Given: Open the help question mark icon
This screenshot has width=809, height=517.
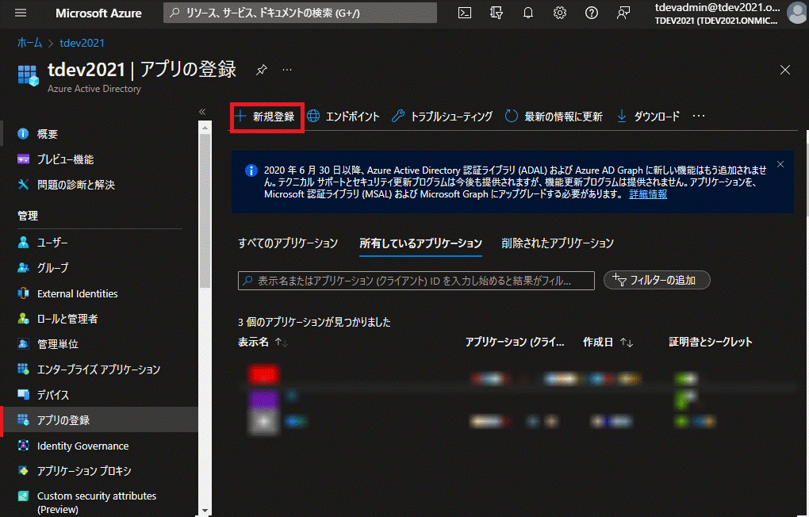Looking at the screenshot, I should coord(591,13).
